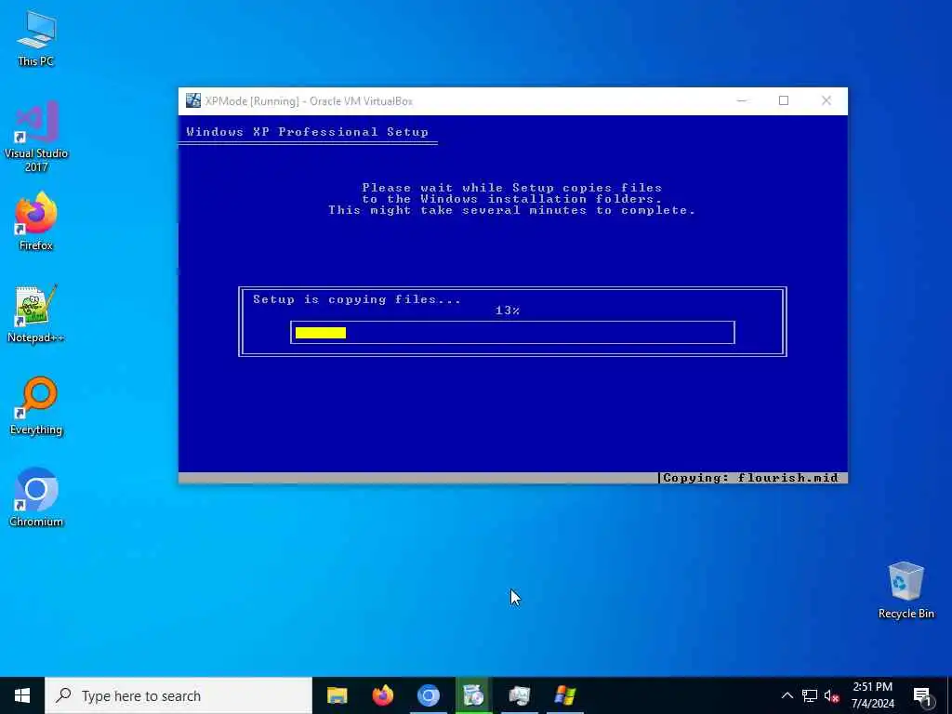The width and height of the screenshot is (952, 714).
Task: Minimize the XPMode VirtualBox window
Action: [741, 100]
